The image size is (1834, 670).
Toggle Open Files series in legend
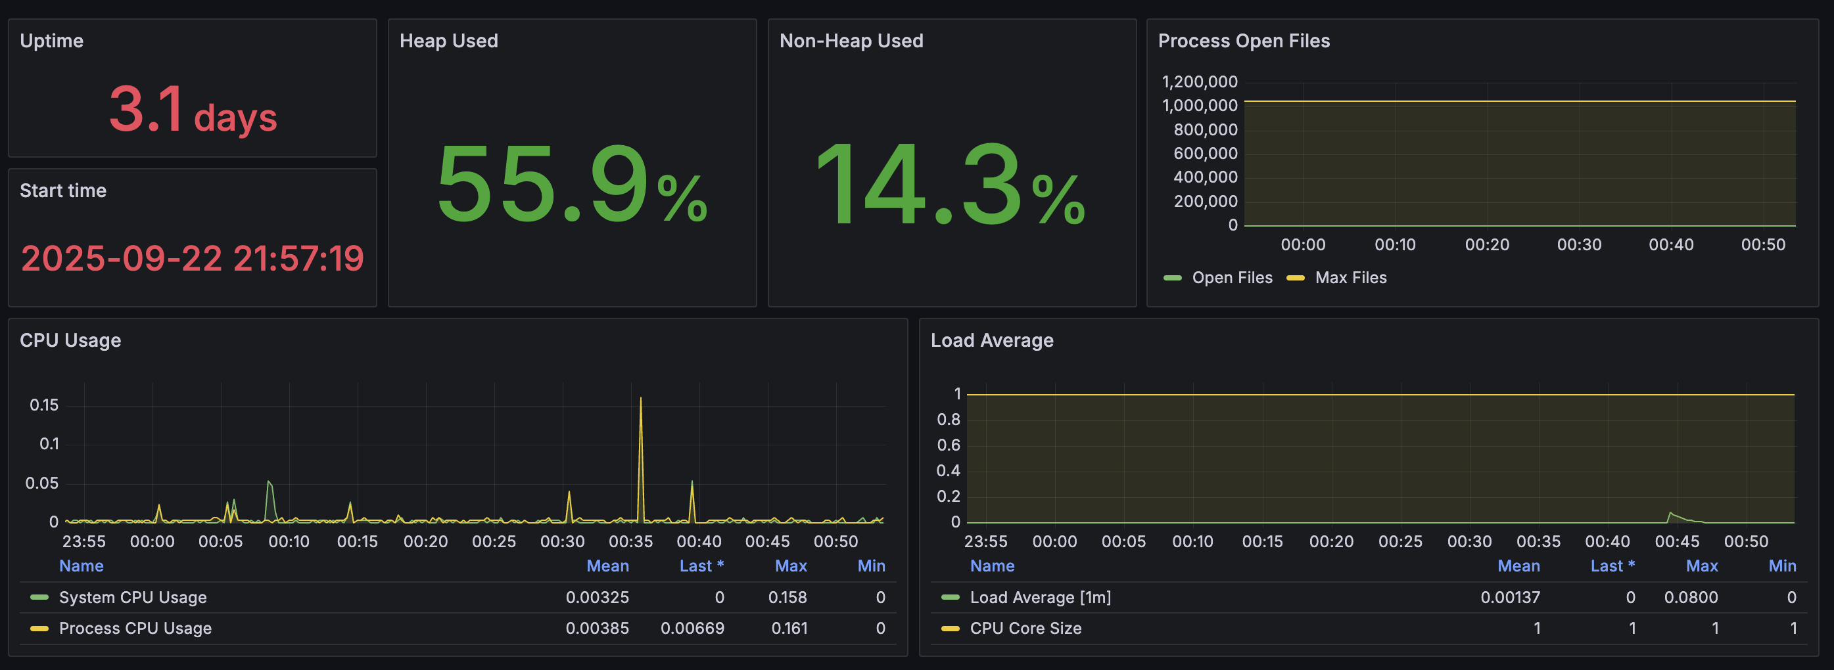coord(1232,277)
